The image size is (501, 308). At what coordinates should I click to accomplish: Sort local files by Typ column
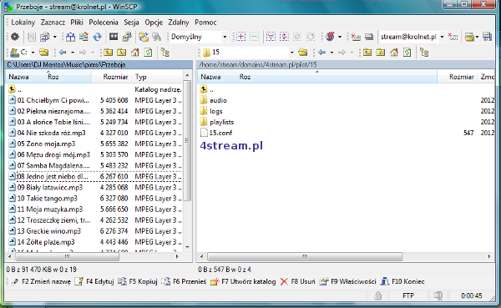(x=158, y=77)
